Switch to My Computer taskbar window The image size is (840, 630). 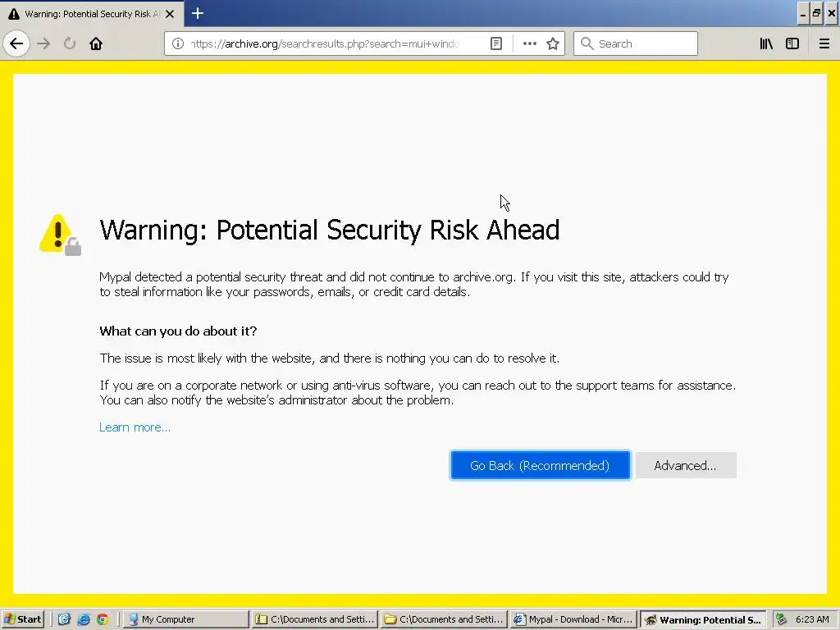coord(186,619)
